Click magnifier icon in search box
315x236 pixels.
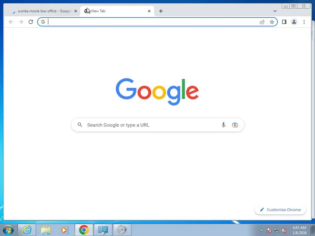coord(80,125)
